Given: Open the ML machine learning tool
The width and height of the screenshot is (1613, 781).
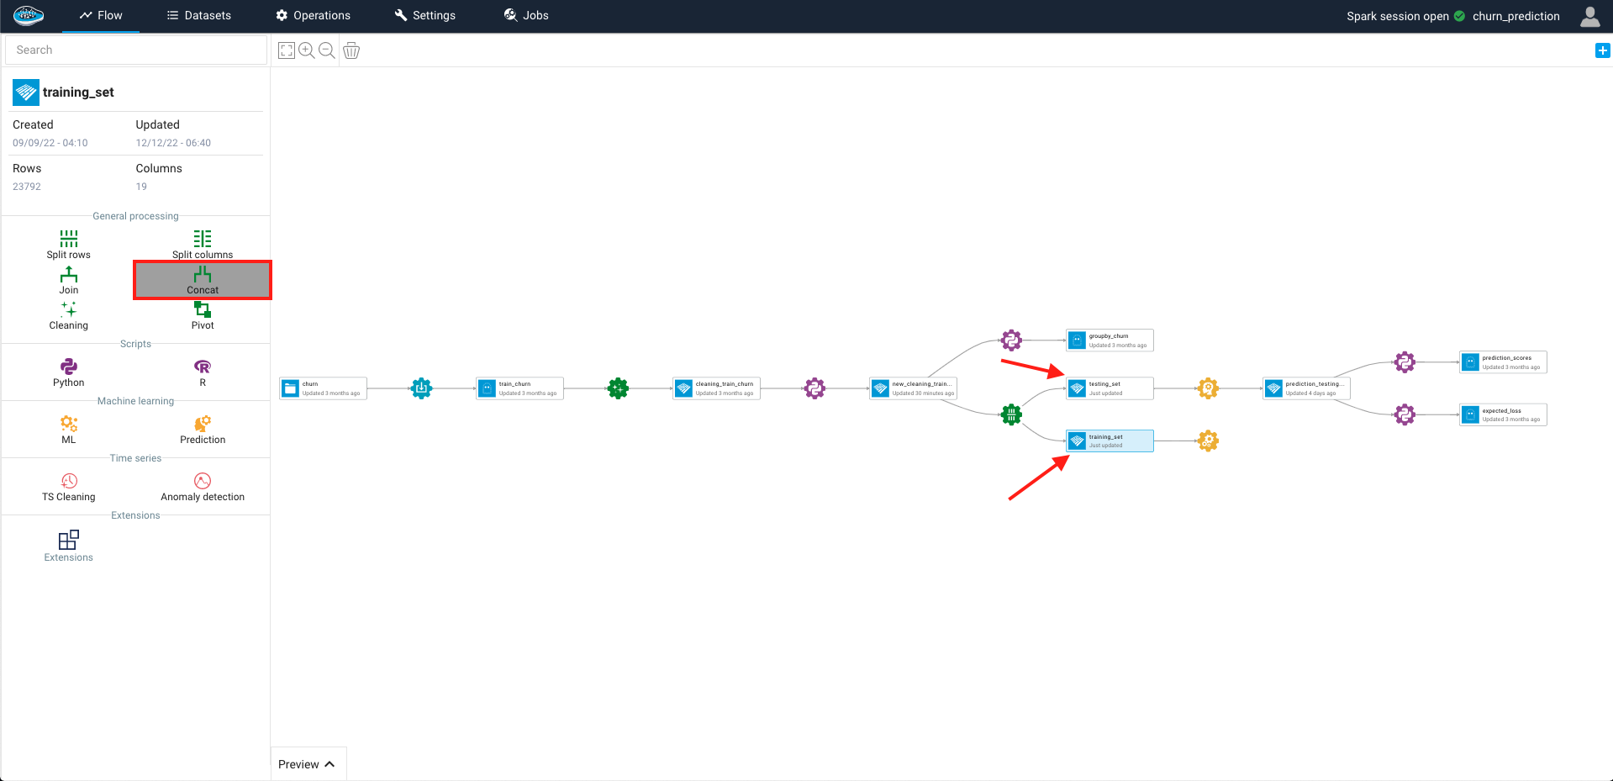Looking at the screenshot, I should (68, 429).
